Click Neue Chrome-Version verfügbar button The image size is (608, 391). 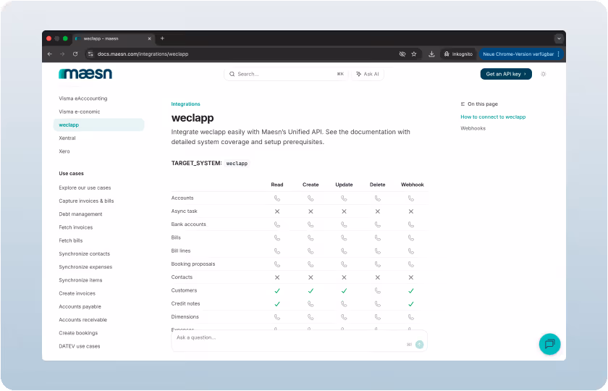point(518,54)
